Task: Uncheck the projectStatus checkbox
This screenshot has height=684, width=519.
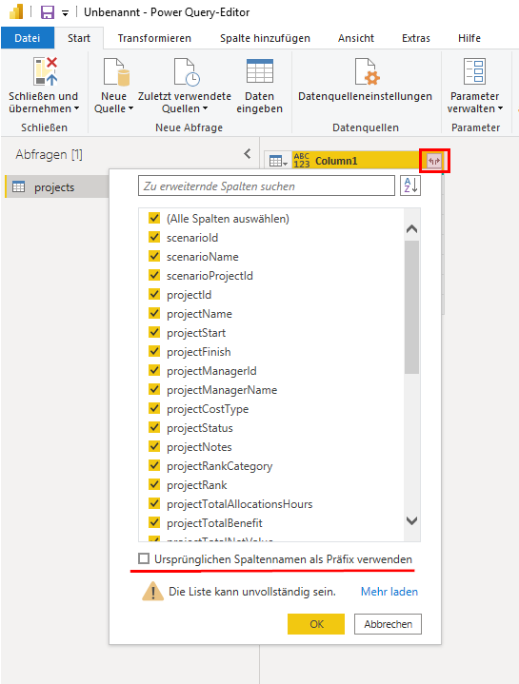Action: tap(154, 427)
